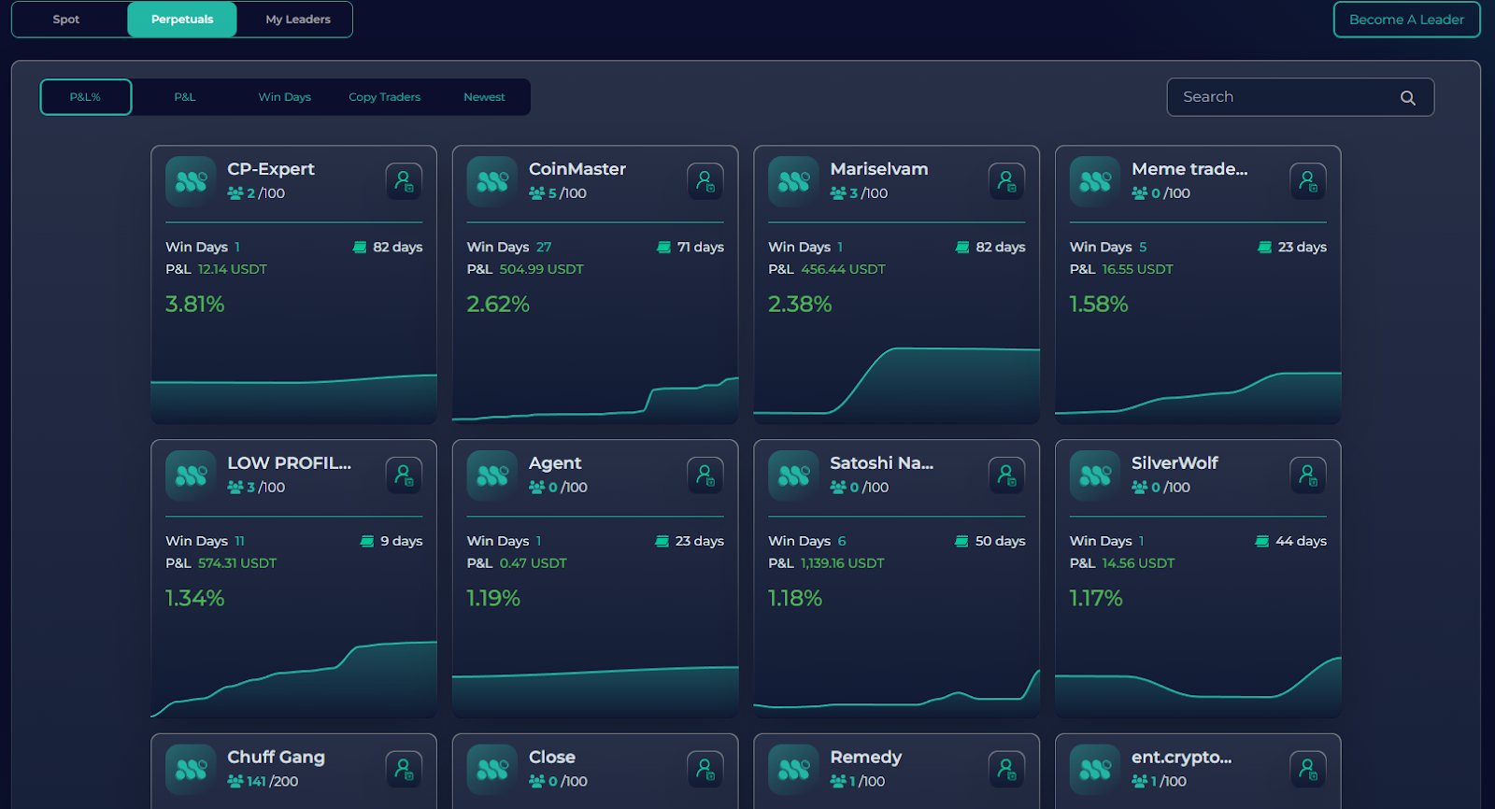
Task: Click the copy-trader icon on CP-Expert card
Action: tap(404, 181)
